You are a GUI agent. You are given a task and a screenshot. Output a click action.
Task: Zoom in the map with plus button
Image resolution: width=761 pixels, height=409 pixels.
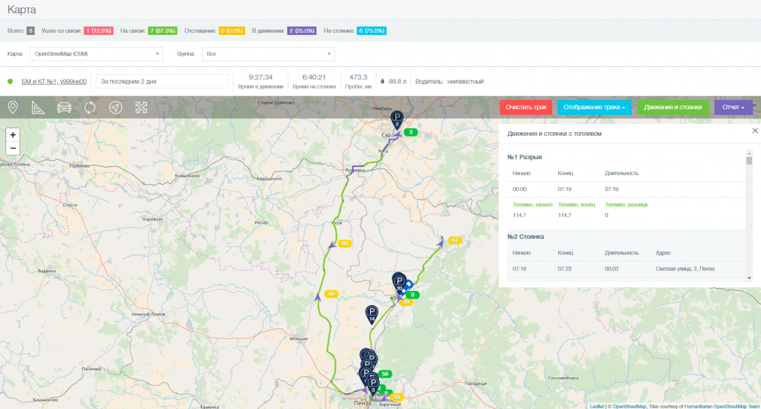(x=13, y=134)
